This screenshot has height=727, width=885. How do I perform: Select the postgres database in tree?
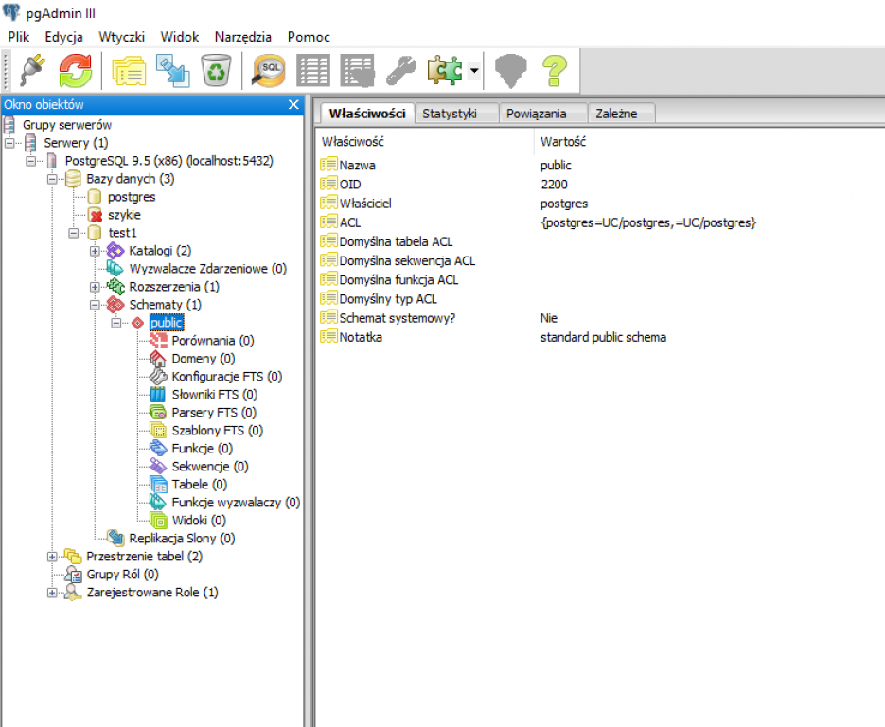(x=132, y=197)
